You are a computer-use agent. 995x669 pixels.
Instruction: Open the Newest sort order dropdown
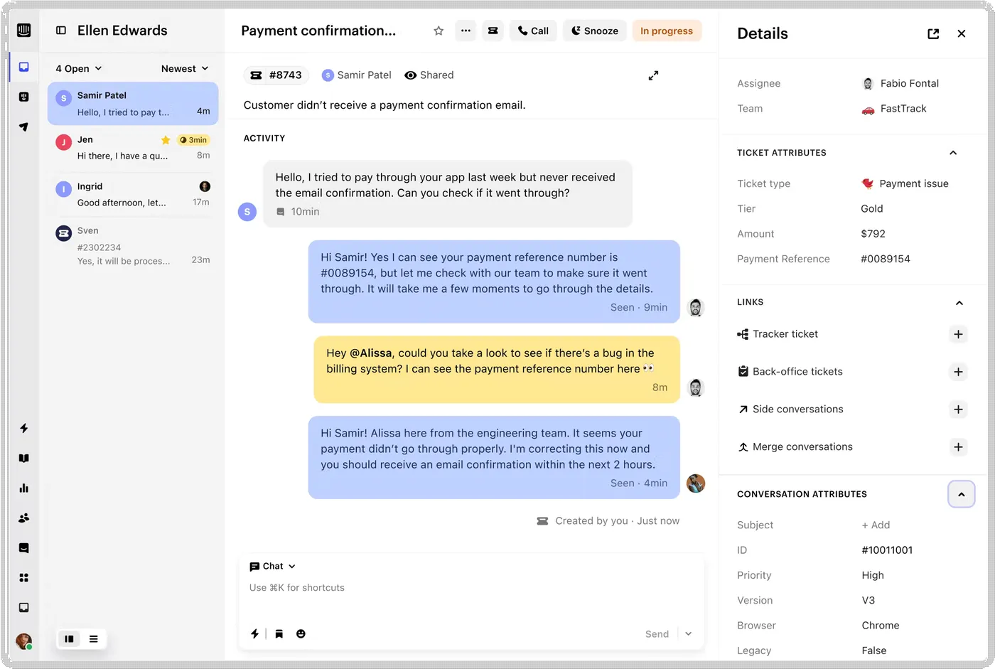tap(185, 68)
